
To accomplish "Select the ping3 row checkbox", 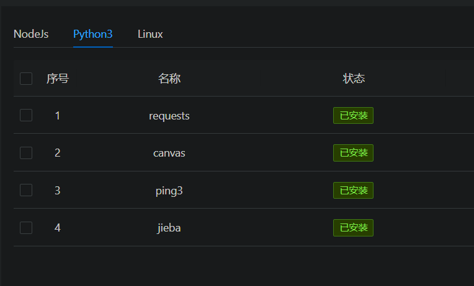I will [26, 190].
